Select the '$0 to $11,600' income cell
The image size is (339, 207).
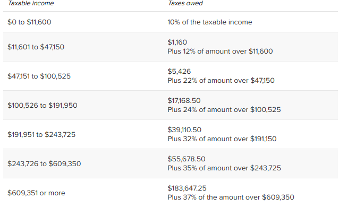29,22
